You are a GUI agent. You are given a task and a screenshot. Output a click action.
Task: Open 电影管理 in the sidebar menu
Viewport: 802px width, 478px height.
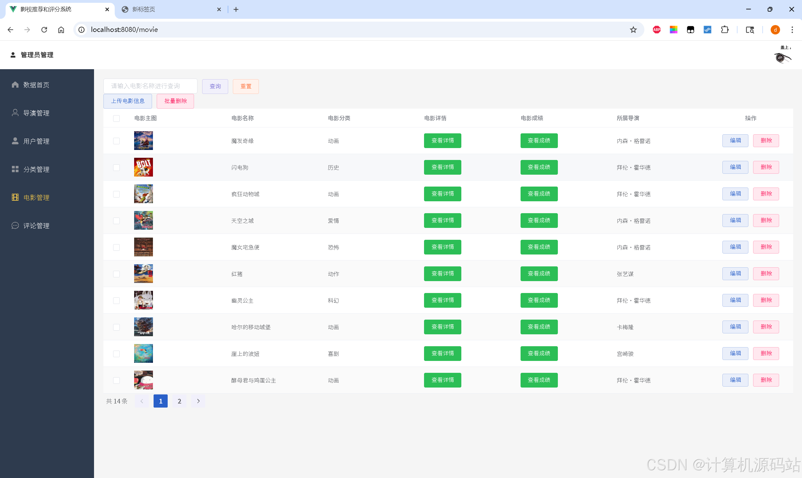coord(36,198)
